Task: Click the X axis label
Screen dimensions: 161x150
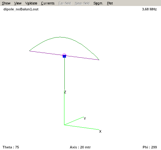Action: [x=100, y=131]
